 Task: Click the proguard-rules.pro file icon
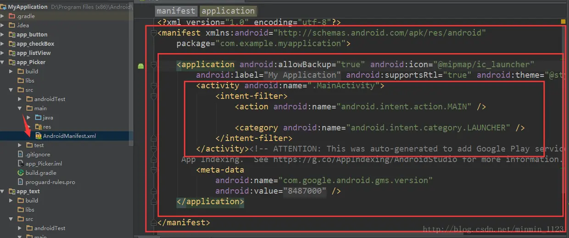[21, 182]
